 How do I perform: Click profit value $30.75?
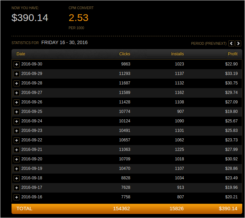pos(231,83)
